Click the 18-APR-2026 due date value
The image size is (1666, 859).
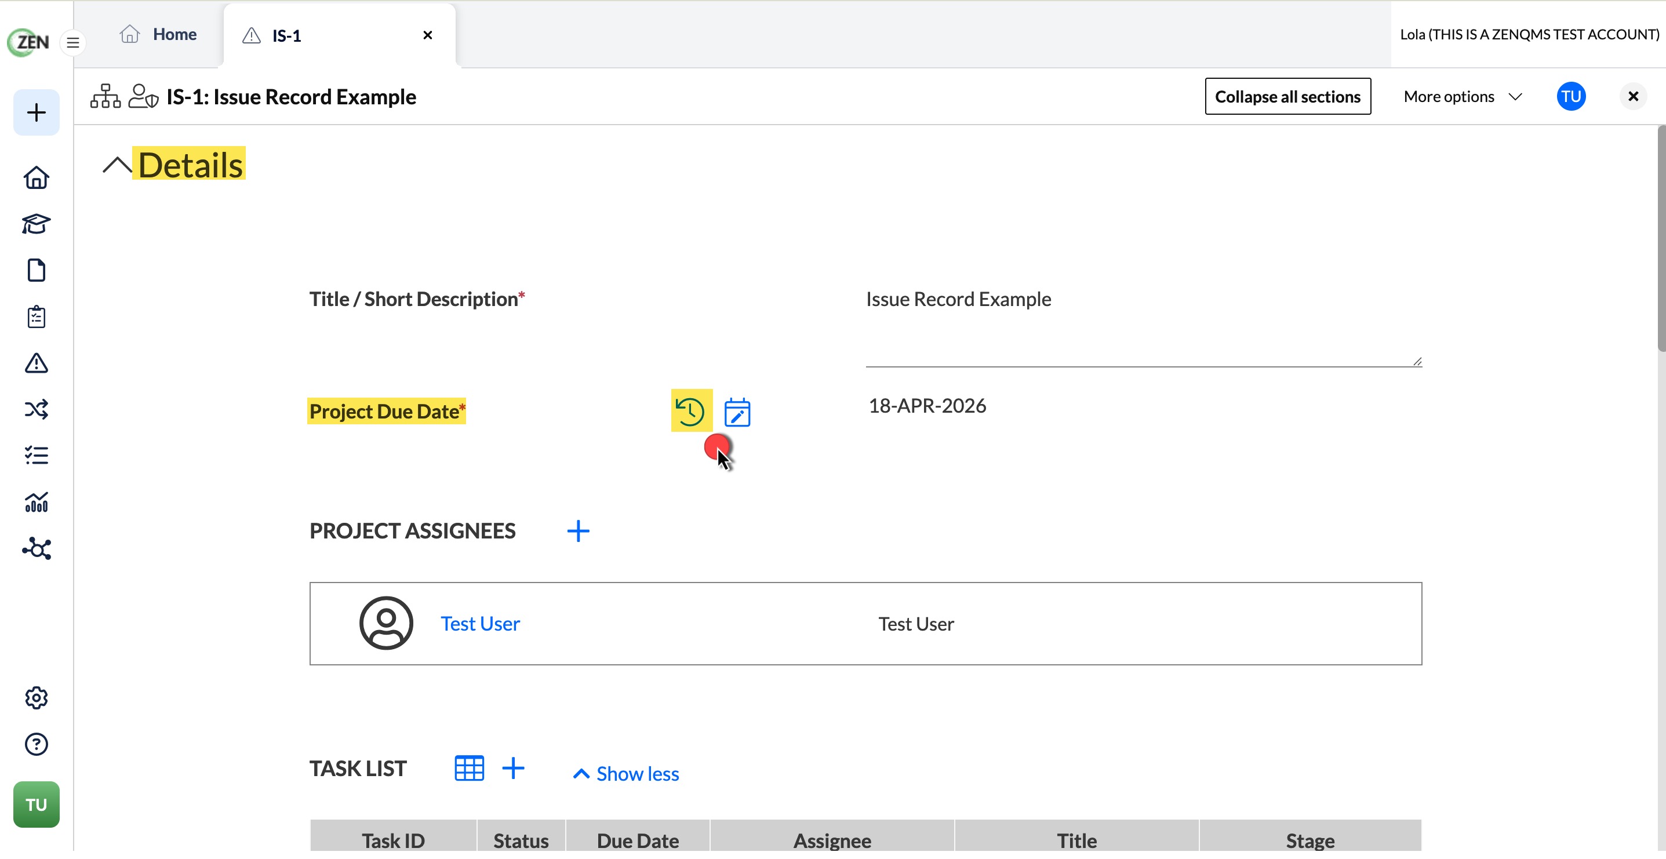coord(927,406)
